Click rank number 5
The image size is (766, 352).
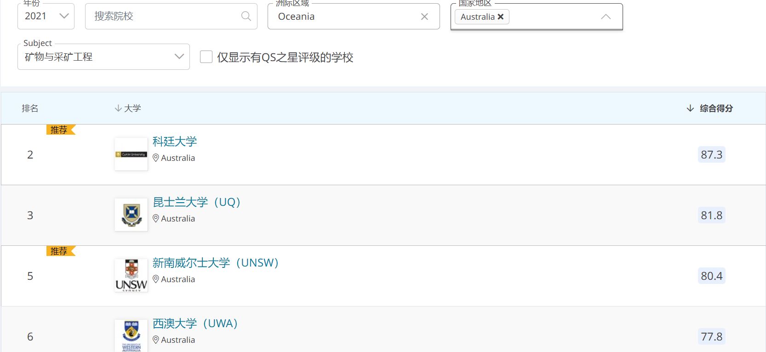(30, 276)
